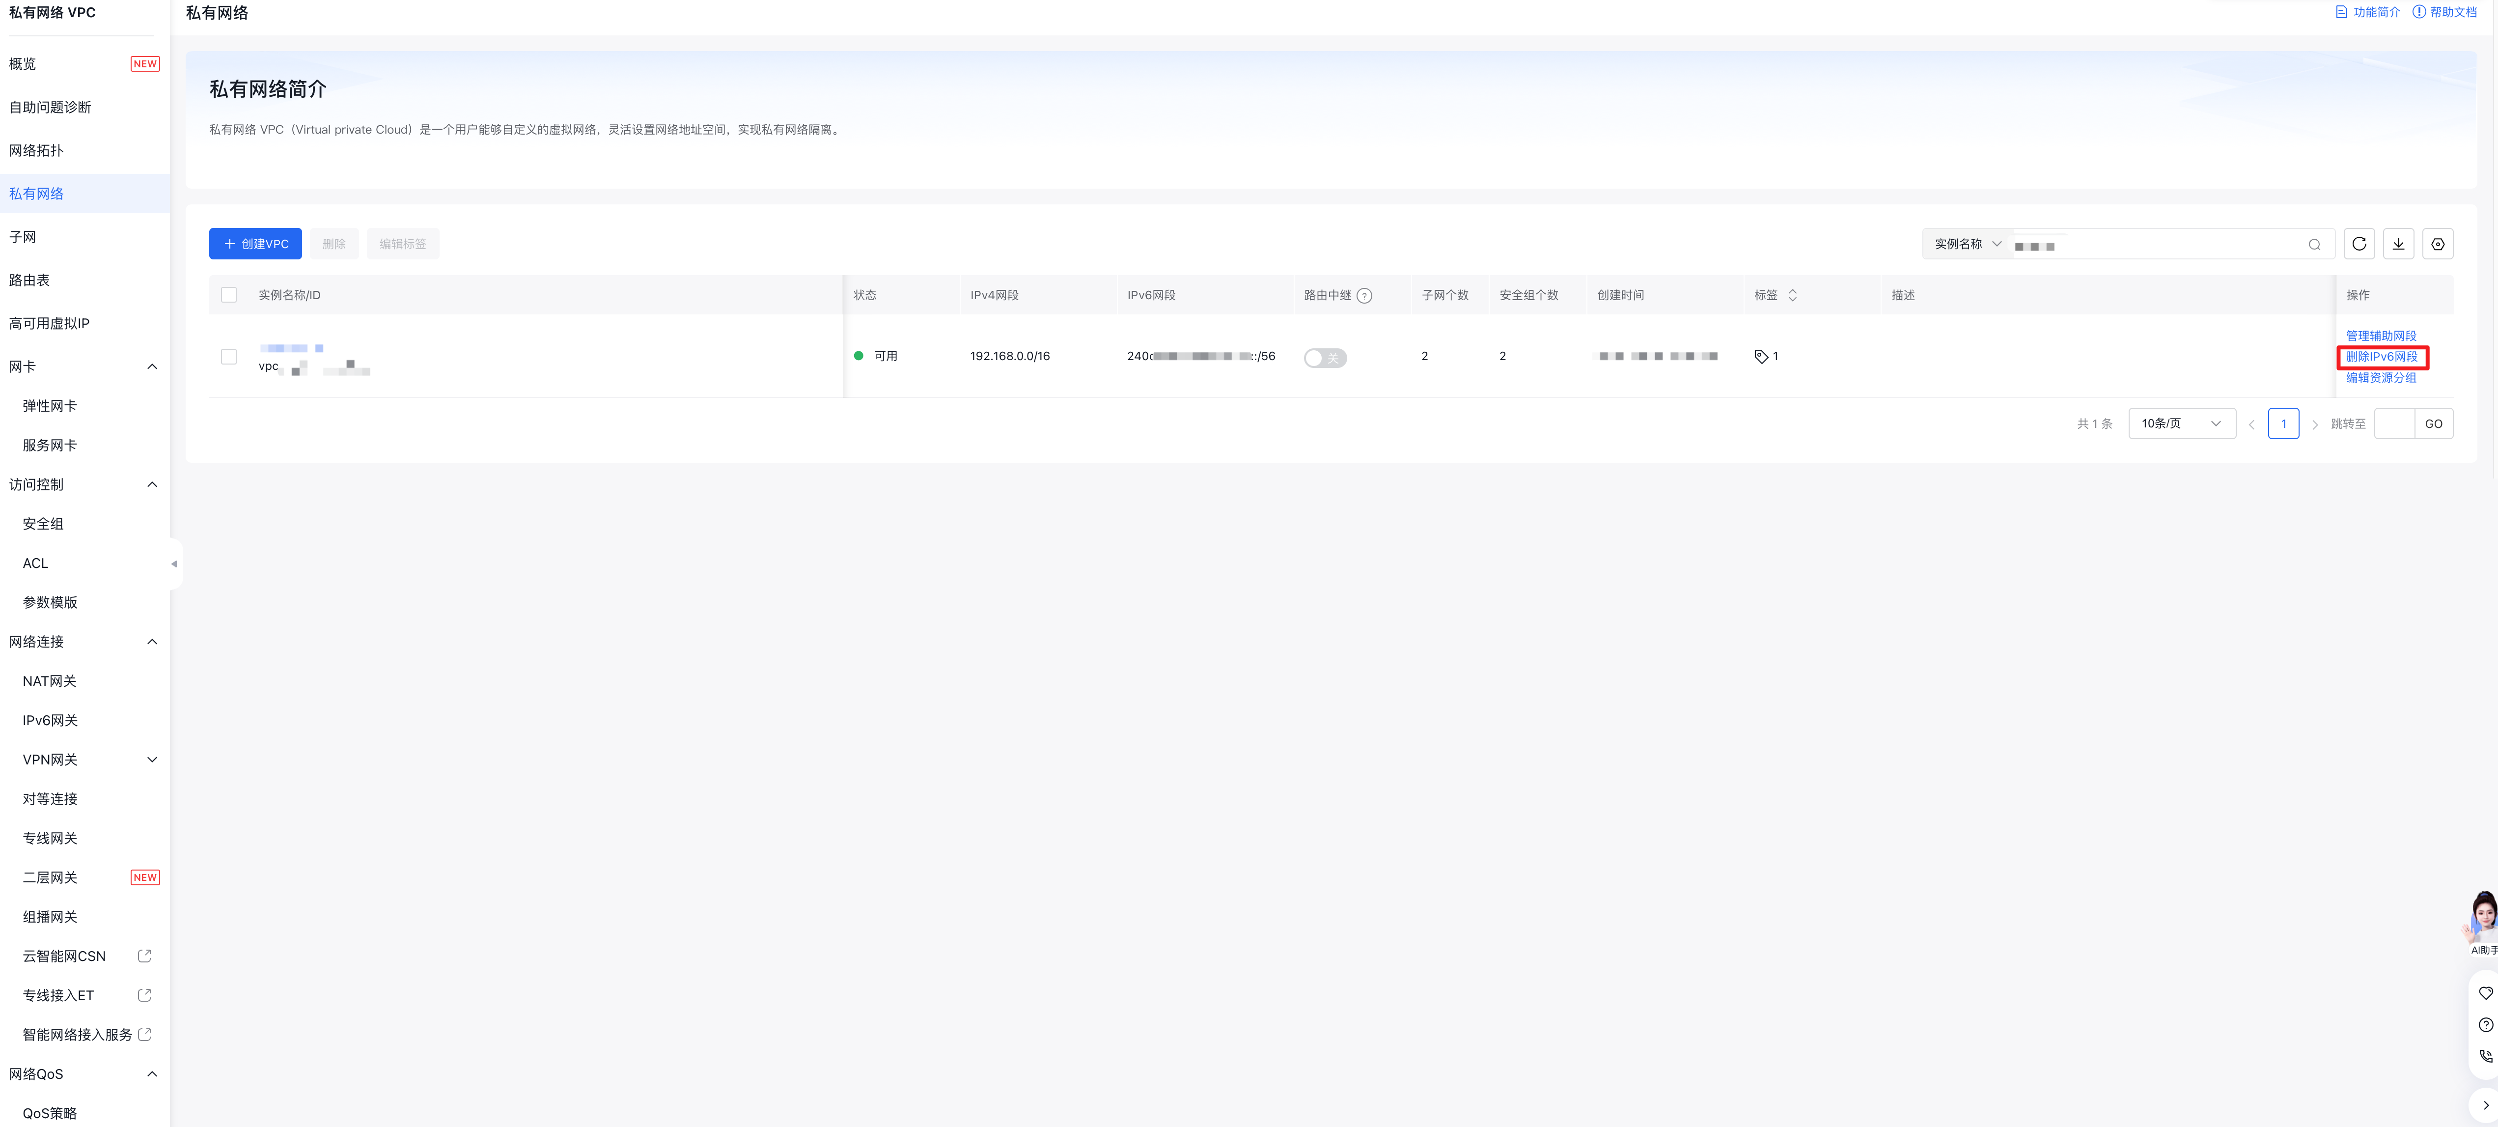This screenshot has width=2498, height=1127.
Task: Open the 10 items per page dropdown
Action: [x=2181, y=424]
